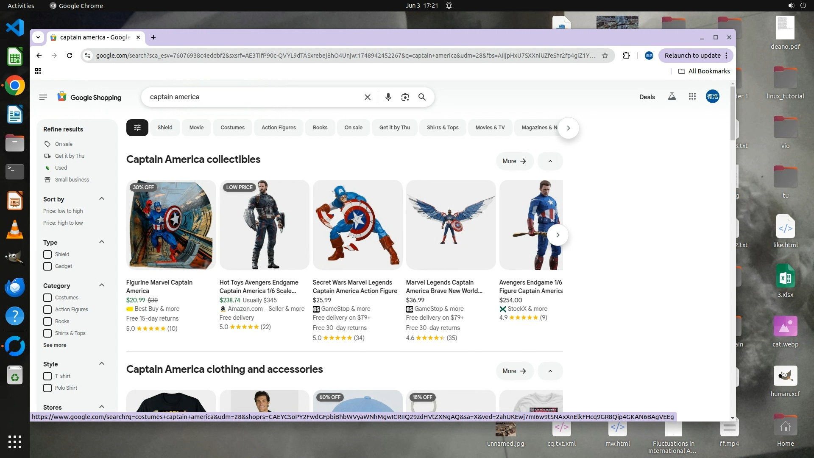Clear the search box with X icon
This screenshot has height=458, width=814.
(x=367, y=97)
